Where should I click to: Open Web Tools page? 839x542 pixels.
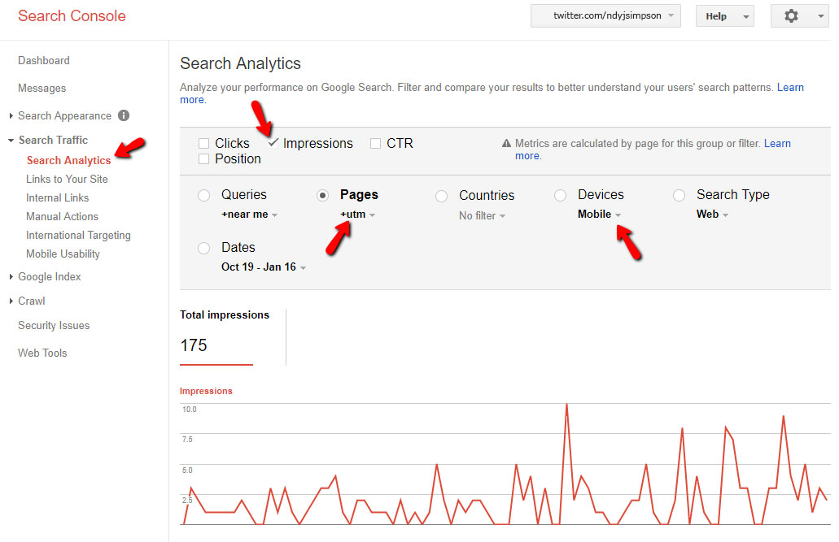click(42, 353)
